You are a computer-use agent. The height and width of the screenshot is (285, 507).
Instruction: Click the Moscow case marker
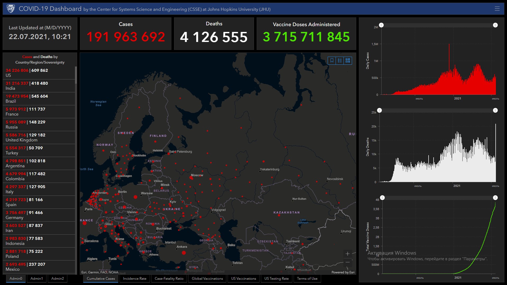click(x=191, y=178)
